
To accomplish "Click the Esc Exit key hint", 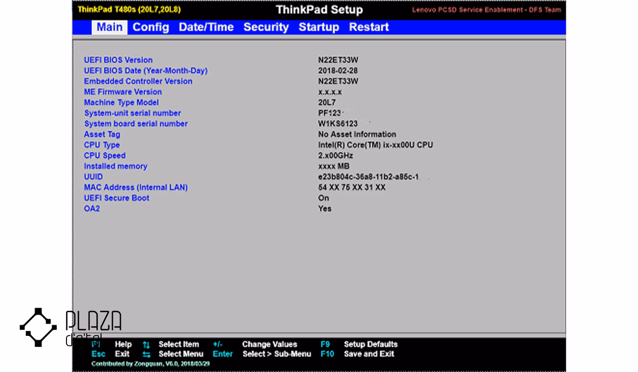I will [x=111, y=354].
